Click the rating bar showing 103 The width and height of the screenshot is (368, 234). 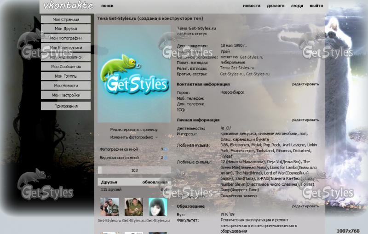click(134, 170)
